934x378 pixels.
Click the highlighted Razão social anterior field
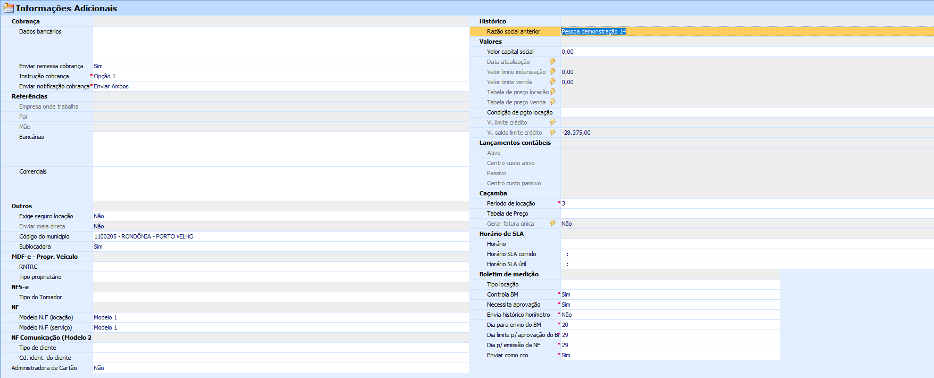[x=747, y=31]
